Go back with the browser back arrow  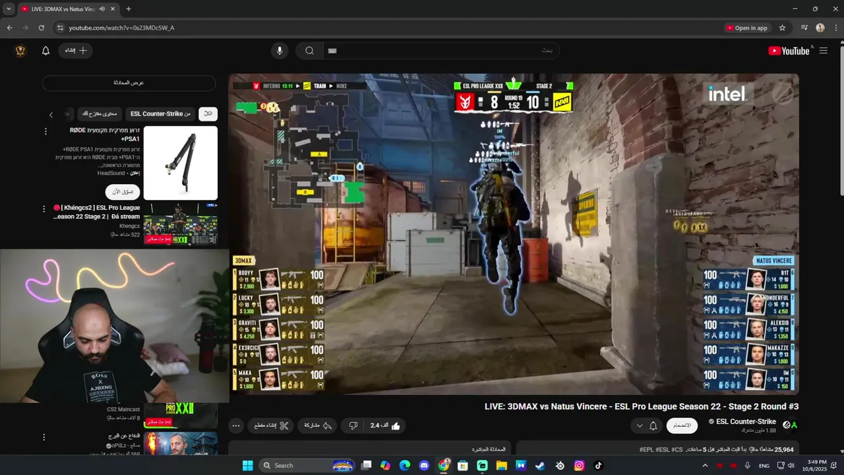pos(10,28)
